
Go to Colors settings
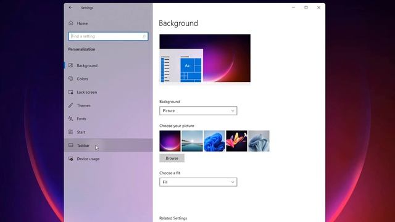109,79
